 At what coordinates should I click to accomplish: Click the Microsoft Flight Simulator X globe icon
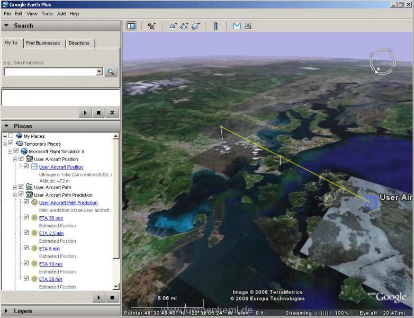(24, 151)
